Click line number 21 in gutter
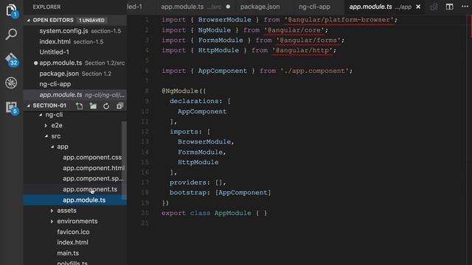472x265 pixels. point(145,223)
